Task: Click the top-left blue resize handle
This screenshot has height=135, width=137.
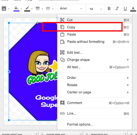Action: pos(9,23)
